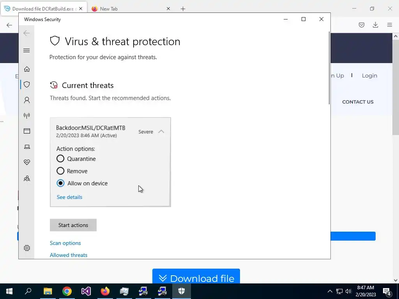This screenshot has height=299, width=399.
Task: Open network status in system tray
Action: coord(339,291)
